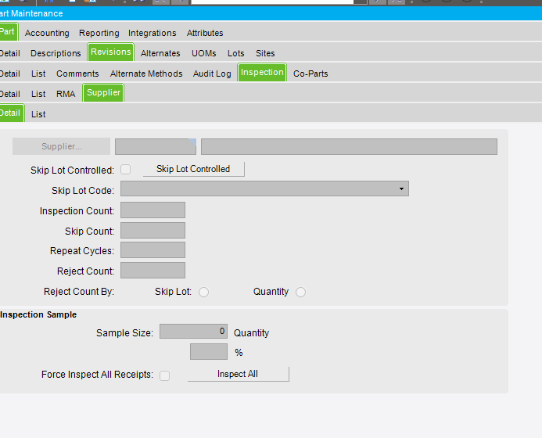Open the Comments tab
This screenshot has width=542, height=438.
coord(77,74)
